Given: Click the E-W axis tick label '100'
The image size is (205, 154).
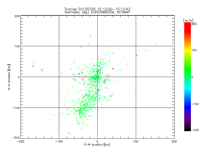Looking at the screenshot, I should [x=136, y=141].
